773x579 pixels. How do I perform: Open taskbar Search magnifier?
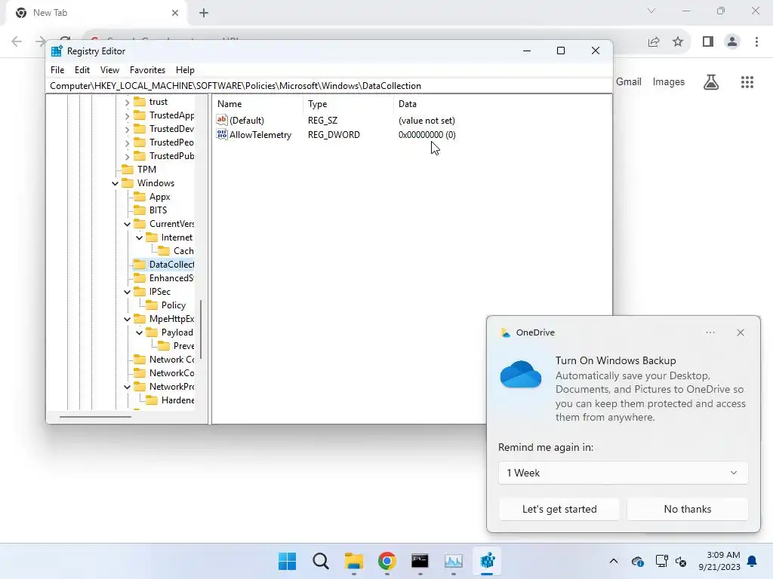(x=320, y=561)
